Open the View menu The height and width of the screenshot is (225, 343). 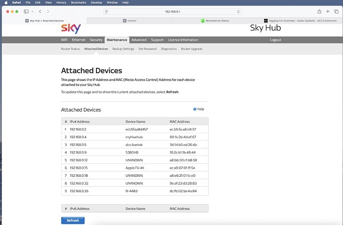point(48,2)
